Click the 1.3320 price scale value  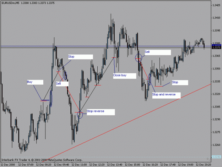coord(216,94)
